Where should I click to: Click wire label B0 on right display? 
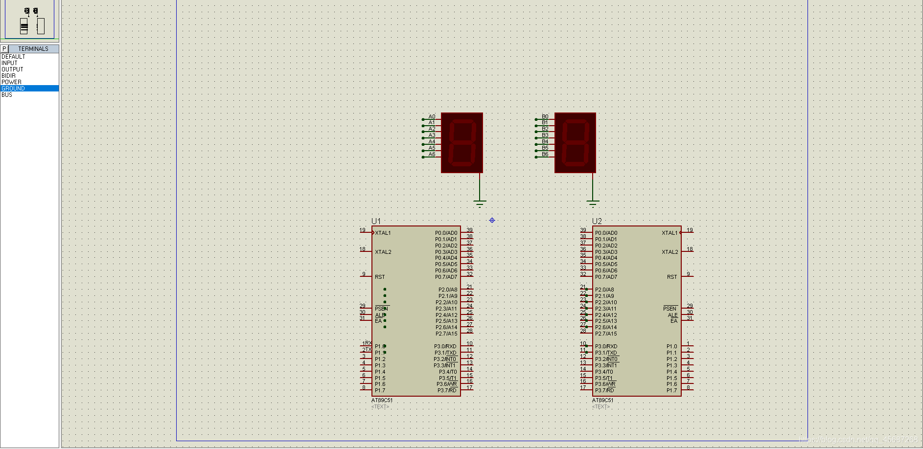pyautogui.click(x=545, y=116)
